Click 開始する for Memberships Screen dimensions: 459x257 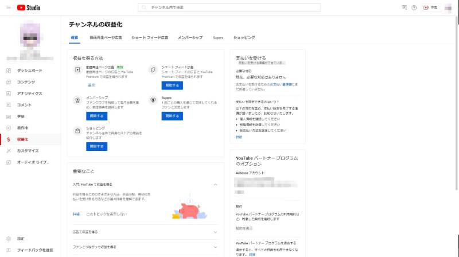96,116
